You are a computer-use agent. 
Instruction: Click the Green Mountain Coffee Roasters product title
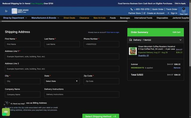click(157, 48)
